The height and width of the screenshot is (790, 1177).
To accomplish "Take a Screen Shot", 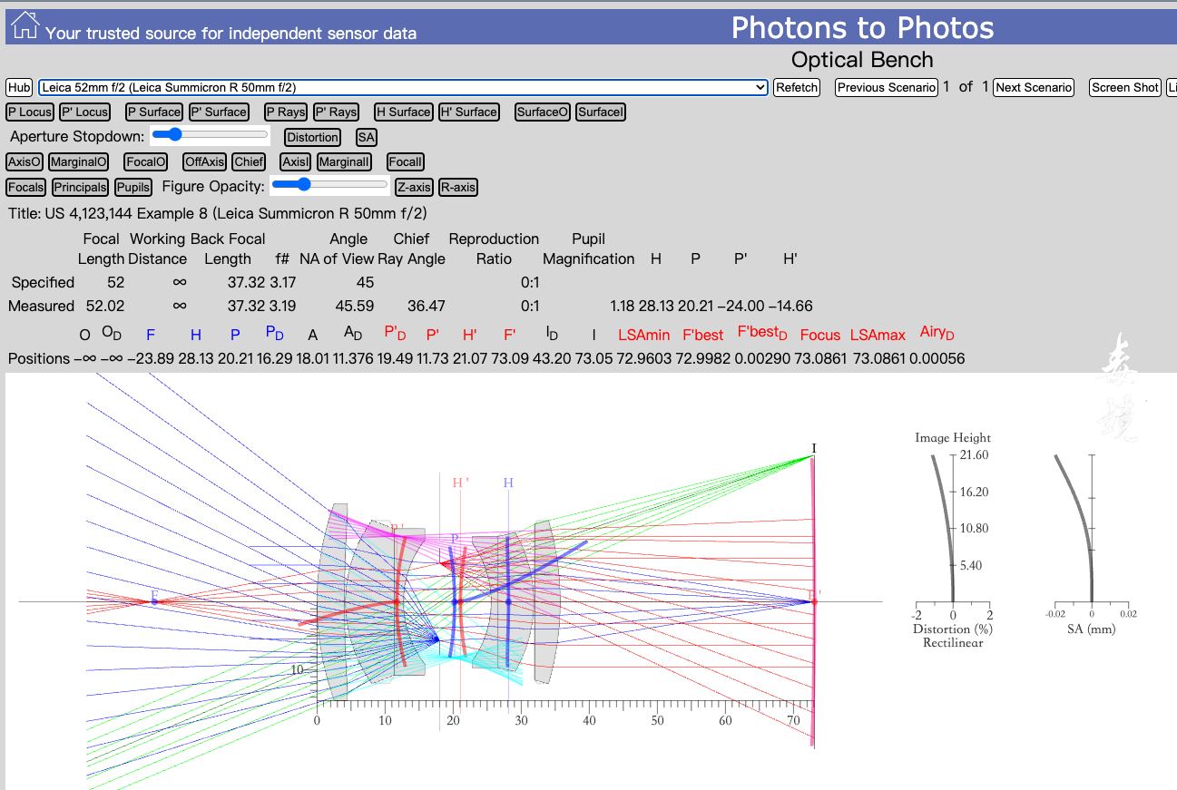I will click(1125, 87).
